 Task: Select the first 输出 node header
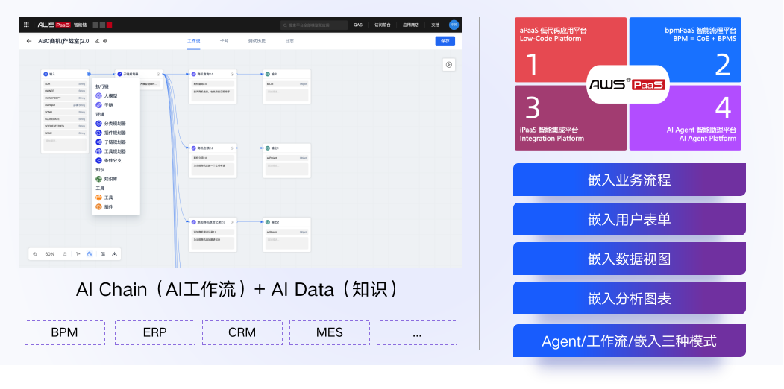pyautogui.click(x=287, y=74)
